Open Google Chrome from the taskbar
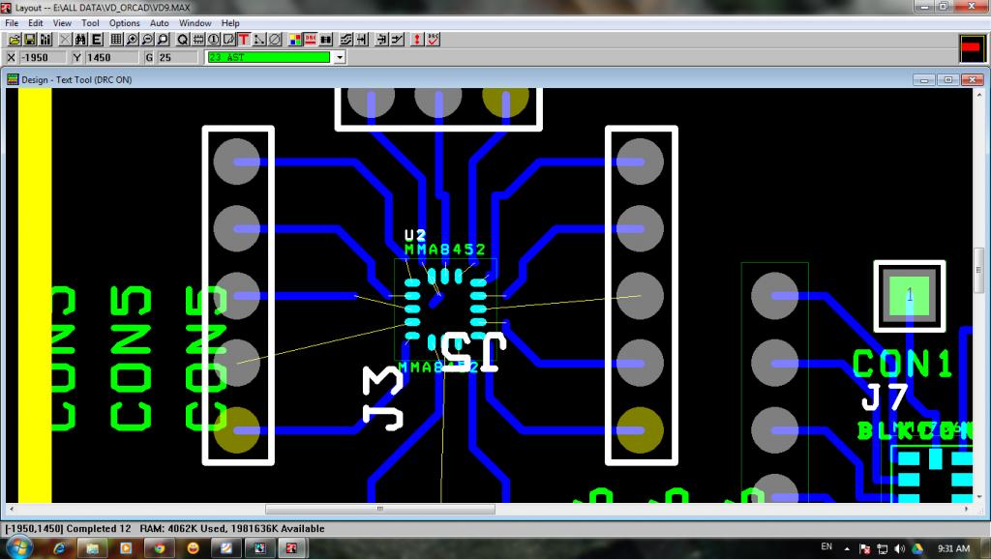991x559 pixels. (x=159, y=548)
